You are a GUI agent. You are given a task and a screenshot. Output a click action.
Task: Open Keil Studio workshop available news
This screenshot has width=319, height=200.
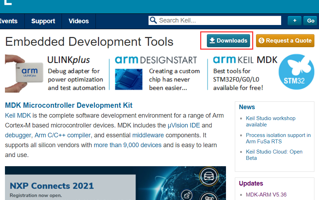271,121
